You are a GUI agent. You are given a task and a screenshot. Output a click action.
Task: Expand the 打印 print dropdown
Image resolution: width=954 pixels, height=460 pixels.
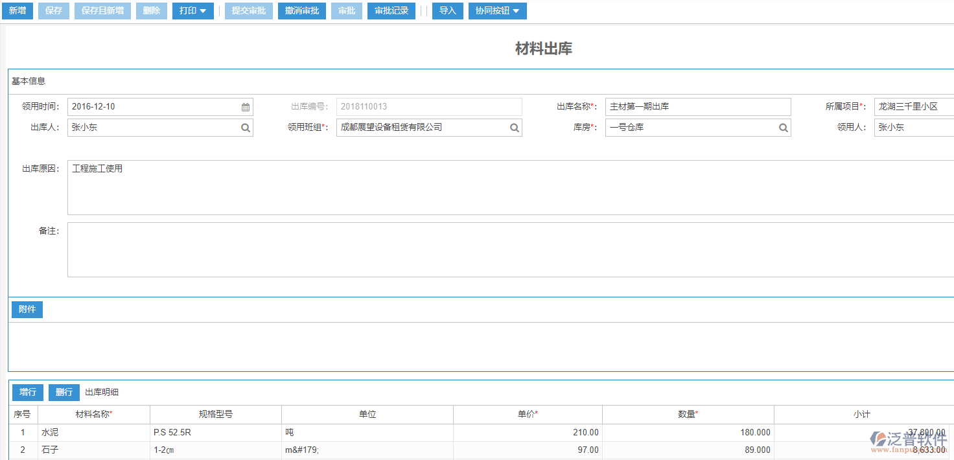tap(192, 10)
